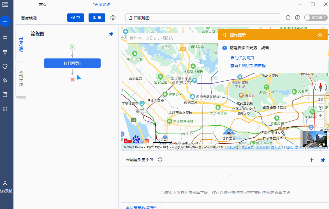
Task: Click the warning info circle icon
Action: (298, 18)
